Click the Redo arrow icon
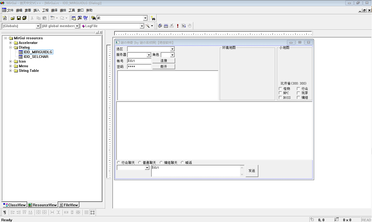The height and width of the screenshot is (222, 372). pyautogui.click(x=62, y=18)
